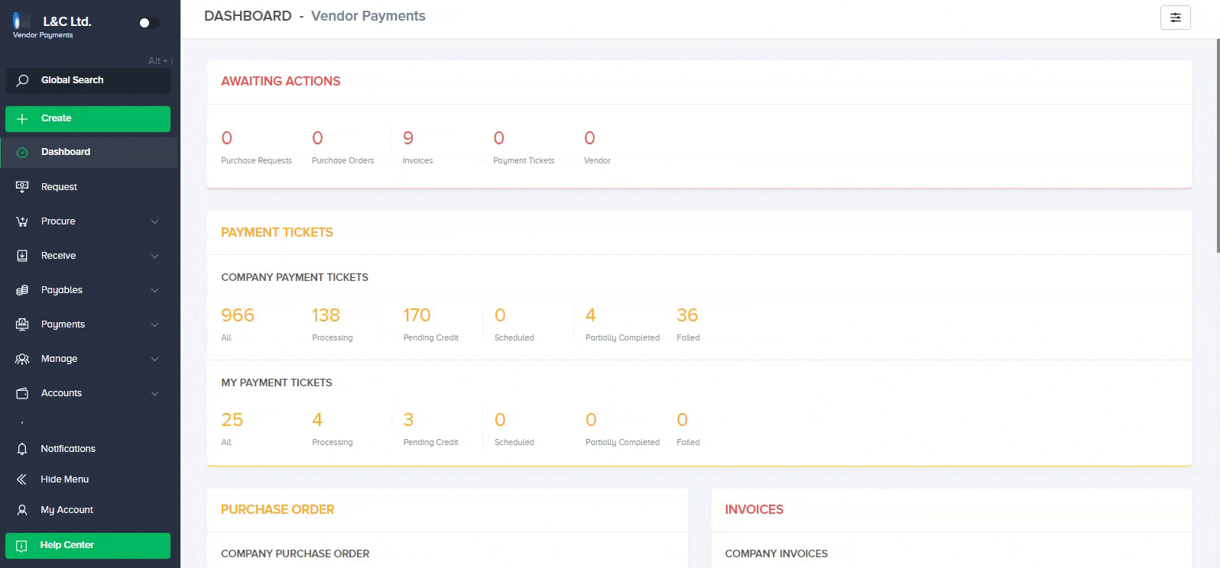Click the page vertical scrollbar thumb
Image resolution: width=1220 pixels, height=568 pixels.
click(1217, 145)
